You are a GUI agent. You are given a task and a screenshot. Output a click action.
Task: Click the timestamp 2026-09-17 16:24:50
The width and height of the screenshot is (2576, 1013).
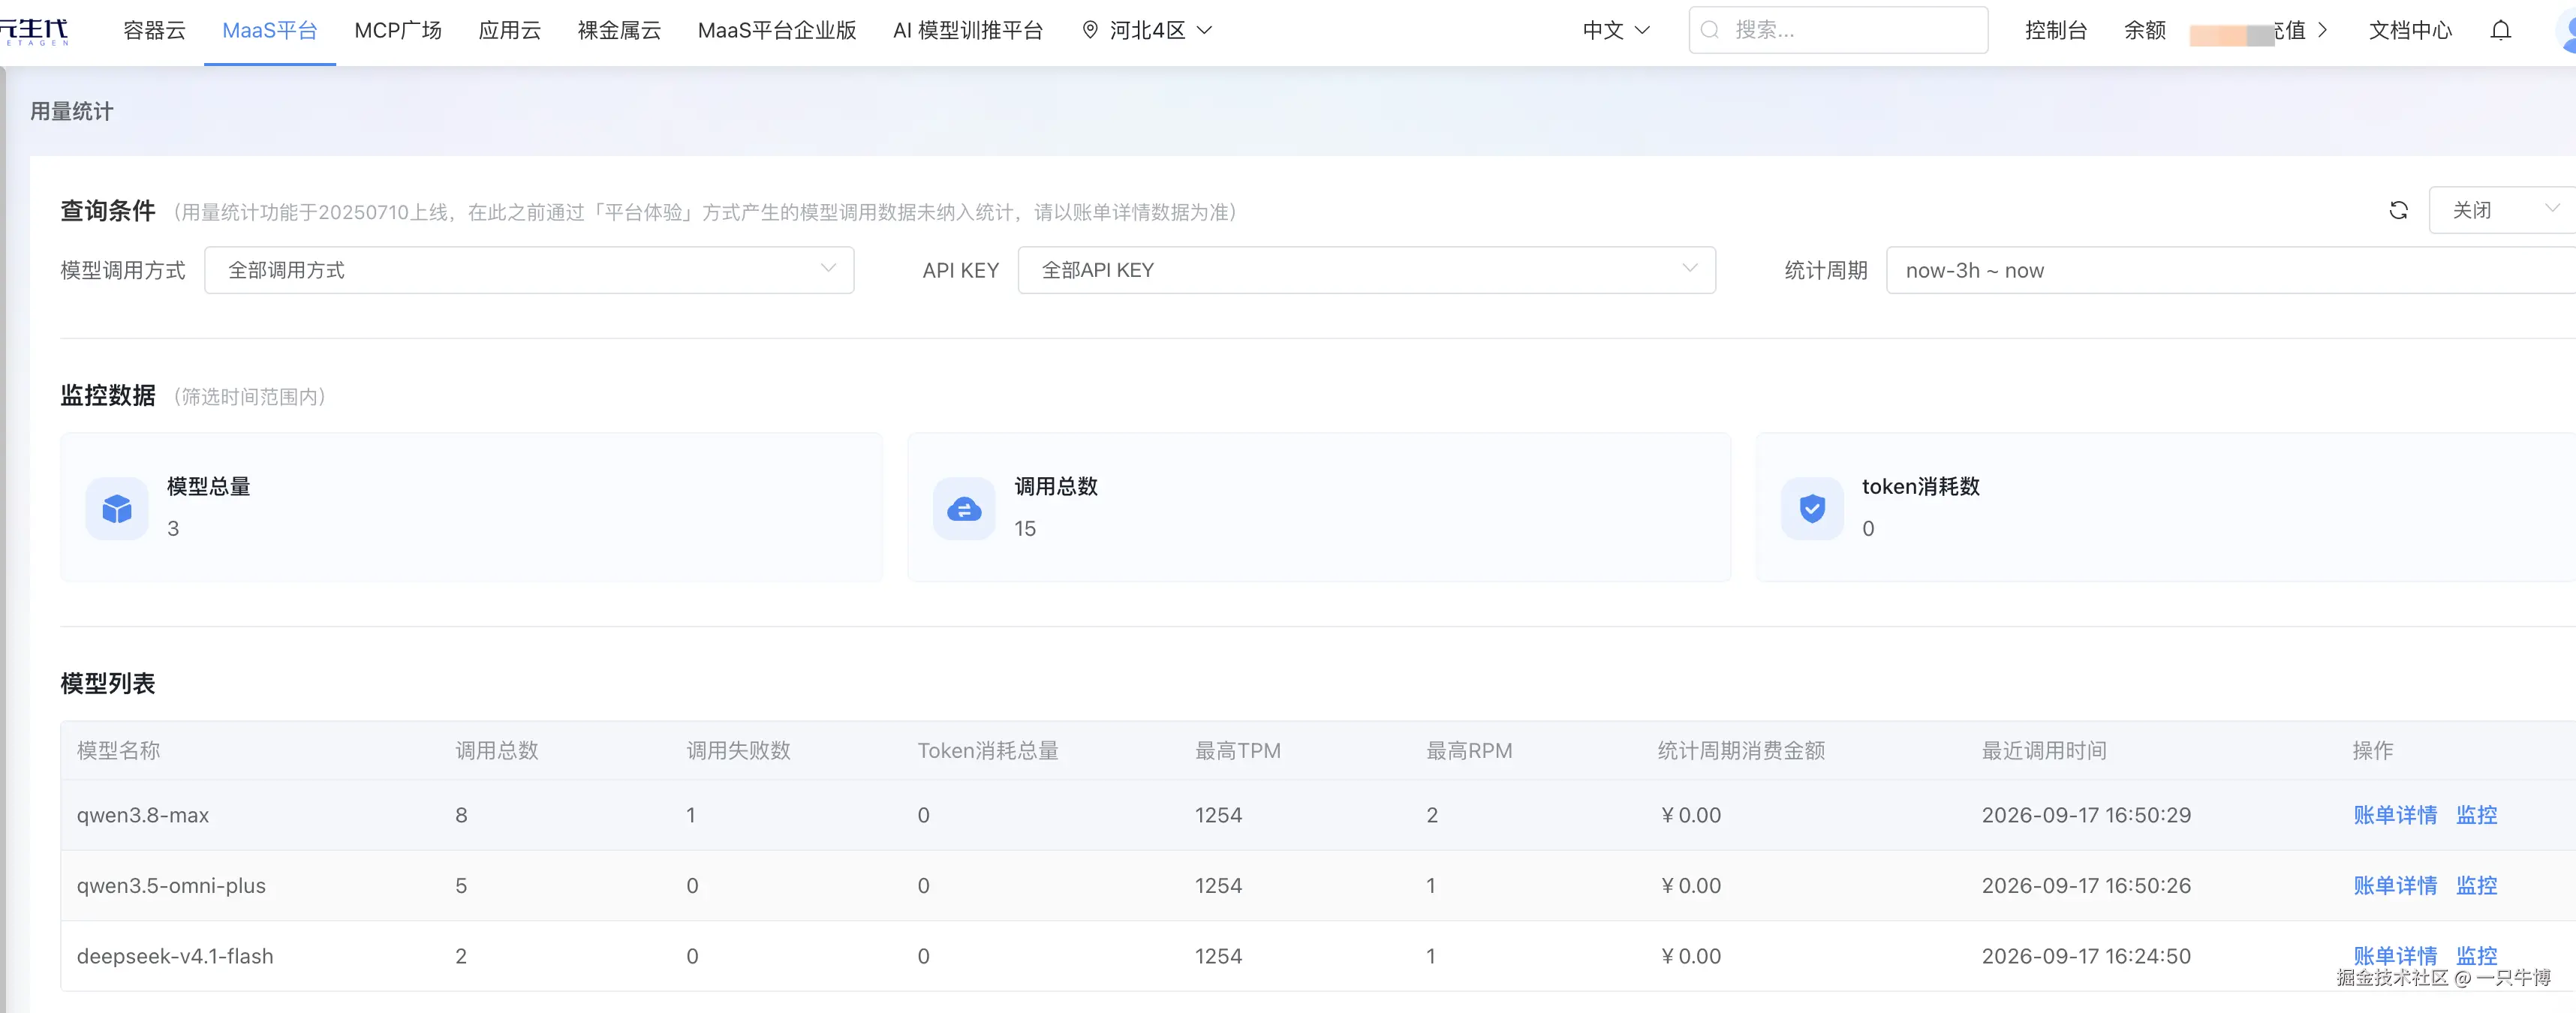click(x=2086, y=956)
